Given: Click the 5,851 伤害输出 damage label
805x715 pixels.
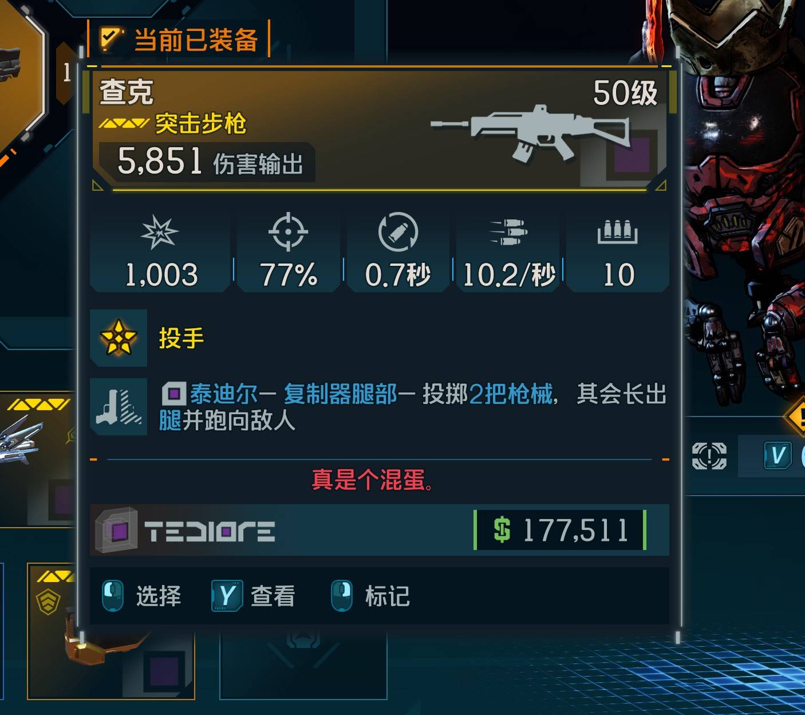Looking at the screenshot, I should (210, 162).
